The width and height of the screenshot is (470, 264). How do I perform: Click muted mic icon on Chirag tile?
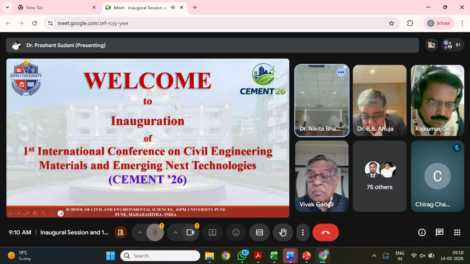pos(457,148)
